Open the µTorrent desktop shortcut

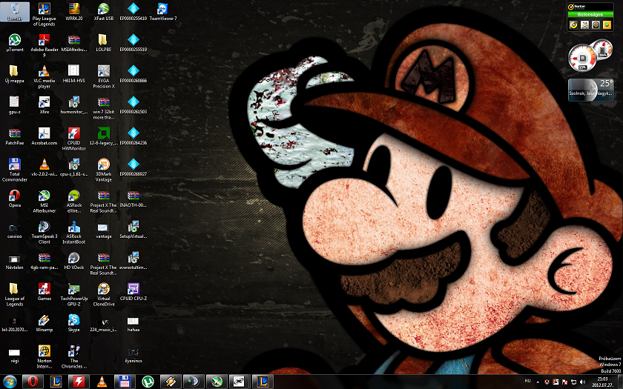[14, 40]
